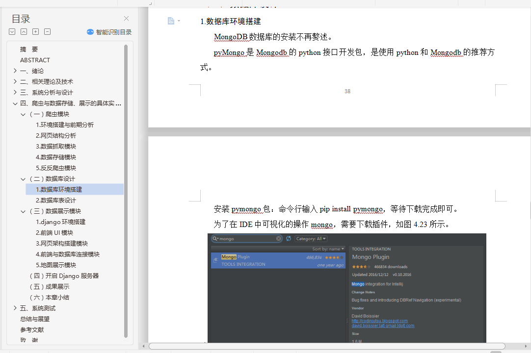Click the plus expand-all outline button
The width and height of the screenshot is (531, 353).
(35, 32)
